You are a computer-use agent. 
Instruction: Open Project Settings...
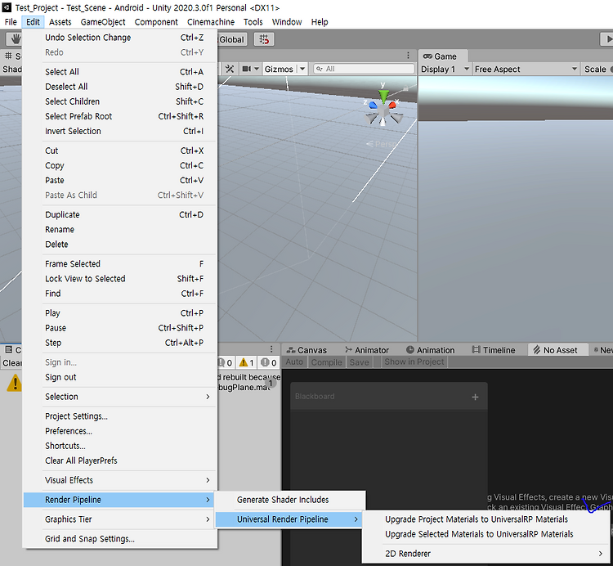119,416
